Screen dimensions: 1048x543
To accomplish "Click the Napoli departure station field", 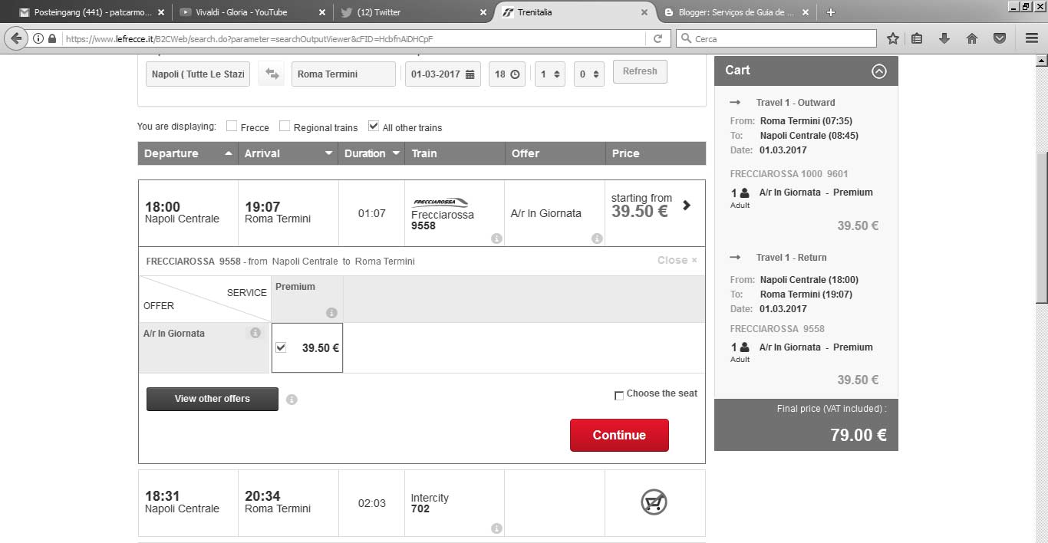I will [x=198, y=74].
